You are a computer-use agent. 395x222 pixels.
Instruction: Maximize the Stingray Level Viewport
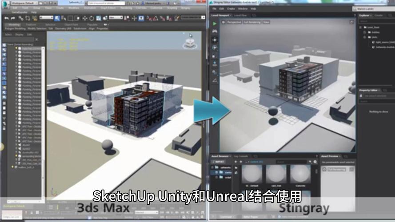tap(351, 22)
